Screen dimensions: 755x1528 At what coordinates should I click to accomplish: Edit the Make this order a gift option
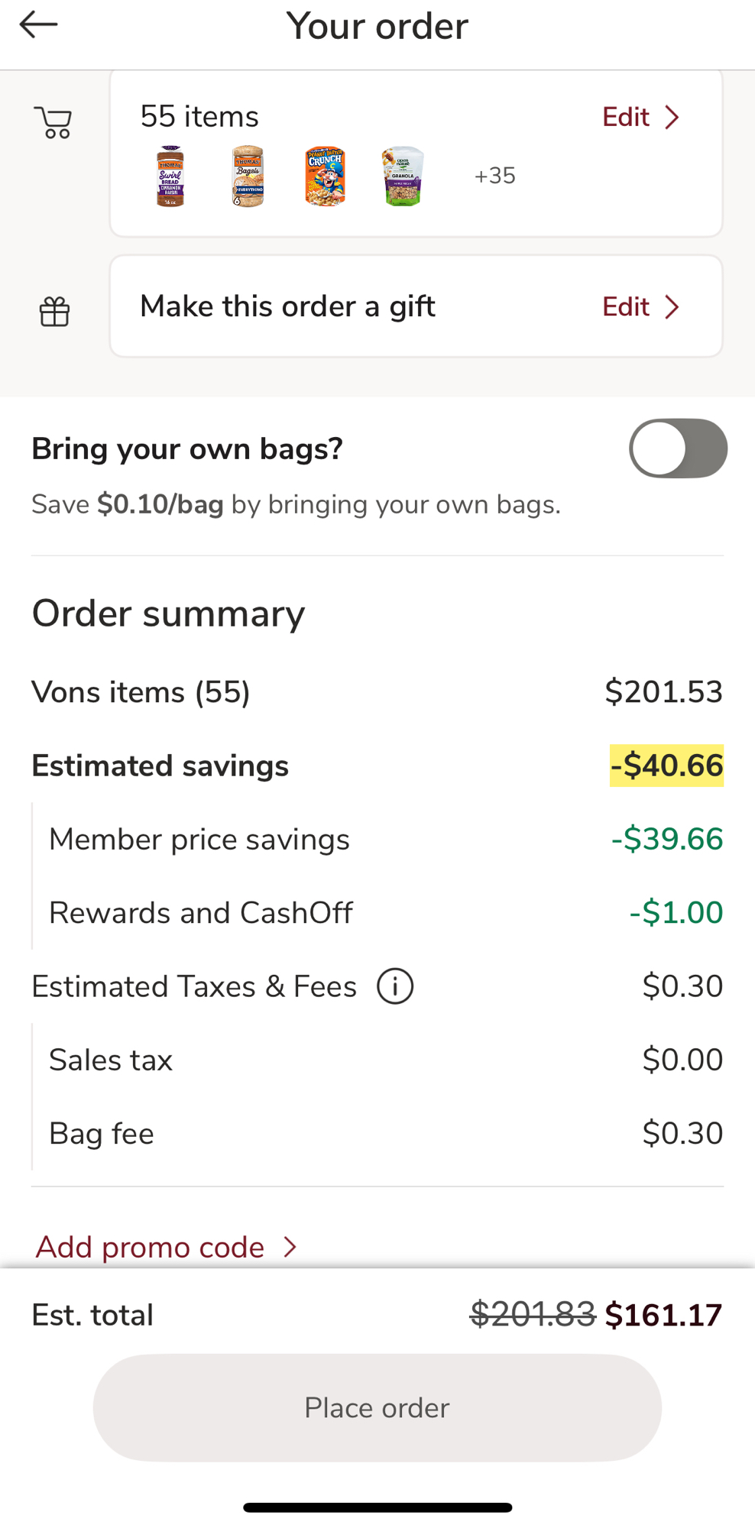(626, 307)
